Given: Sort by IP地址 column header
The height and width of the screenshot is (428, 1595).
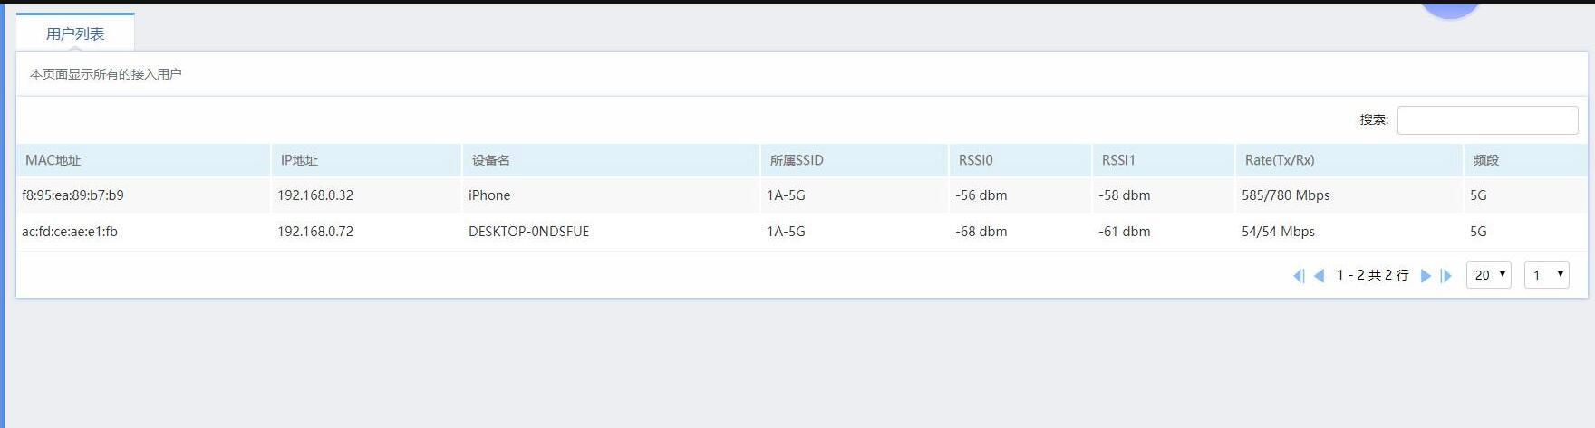Looking at the screenshot, I should click(x=299, y=160).
